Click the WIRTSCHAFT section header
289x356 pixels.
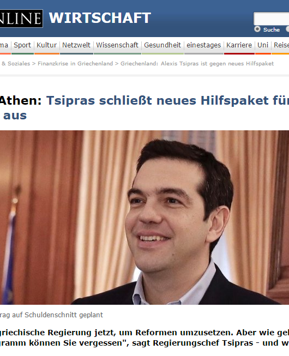pos(100,17)
